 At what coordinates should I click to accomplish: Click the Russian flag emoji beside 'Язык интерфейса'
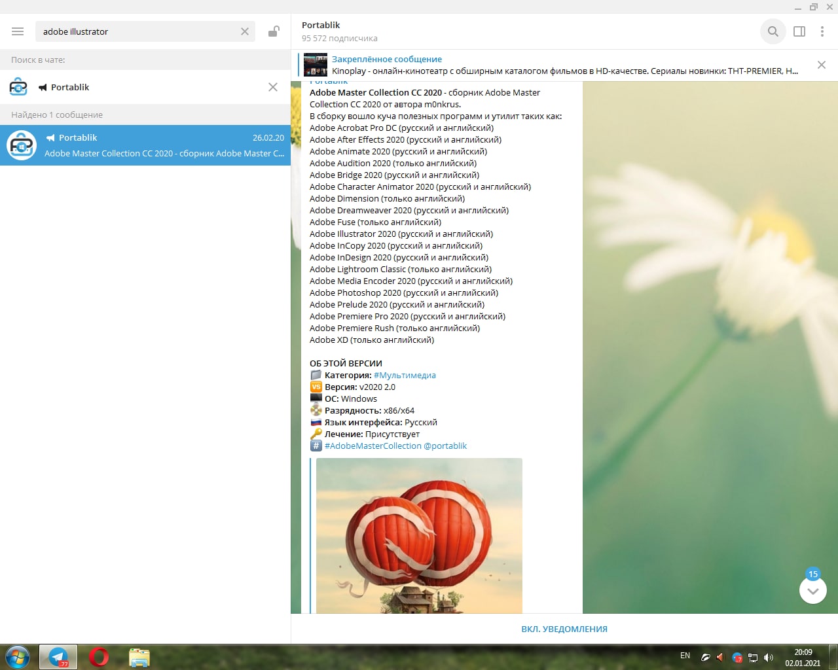316,423
